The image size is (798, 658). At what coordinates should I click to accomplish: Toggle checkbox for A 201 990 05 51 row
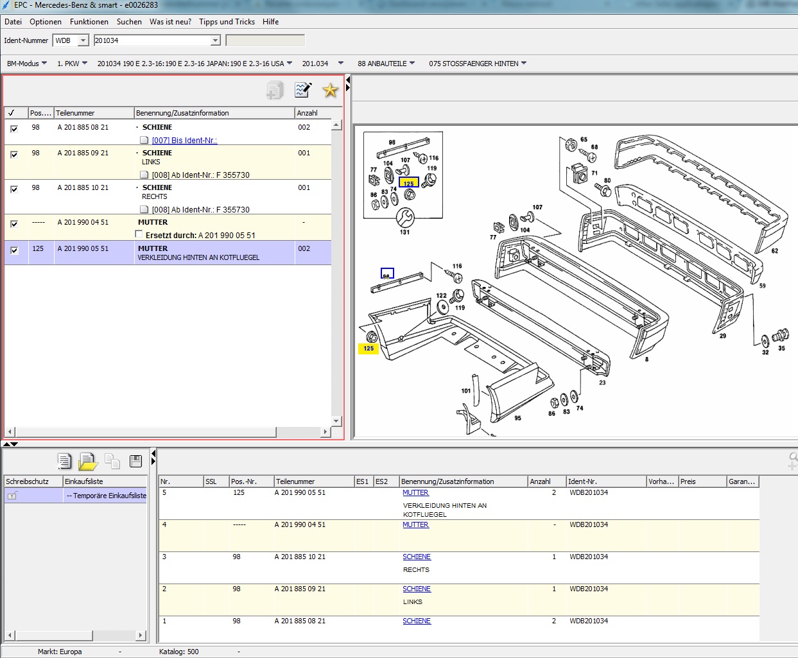[14, 250]
